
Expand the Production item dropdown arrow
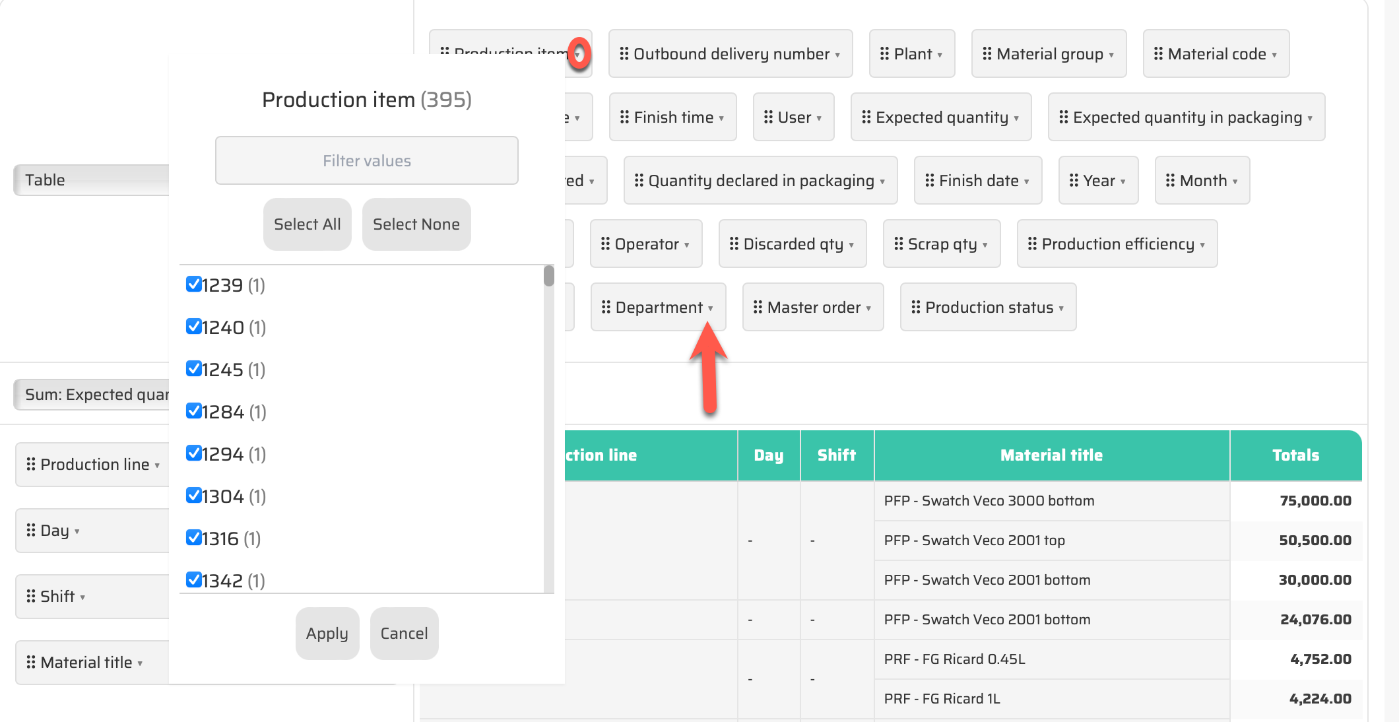[x=578, y=54]
